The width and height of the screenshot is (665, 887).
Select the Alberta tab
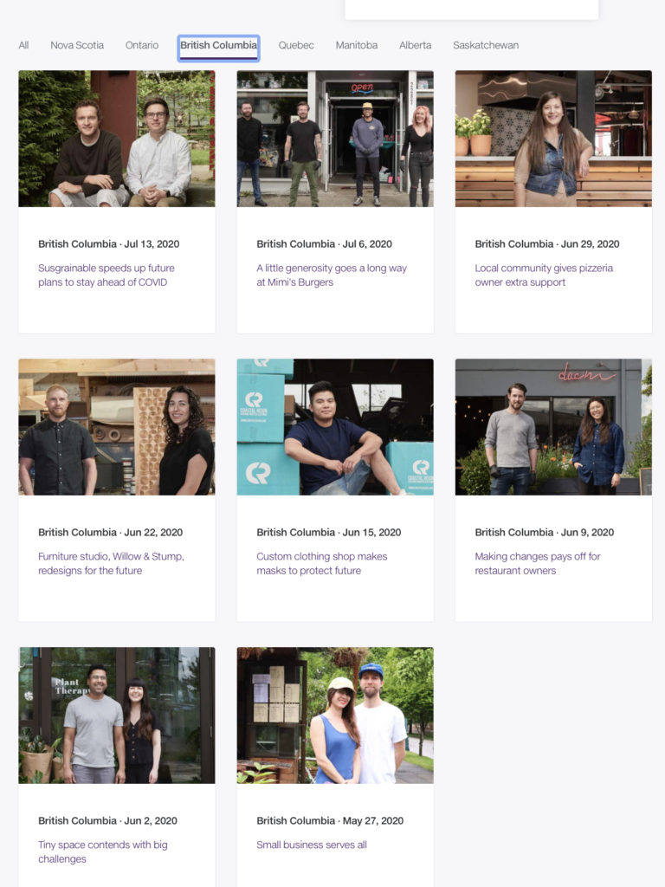pyautogui.click(x=415, y=45)
